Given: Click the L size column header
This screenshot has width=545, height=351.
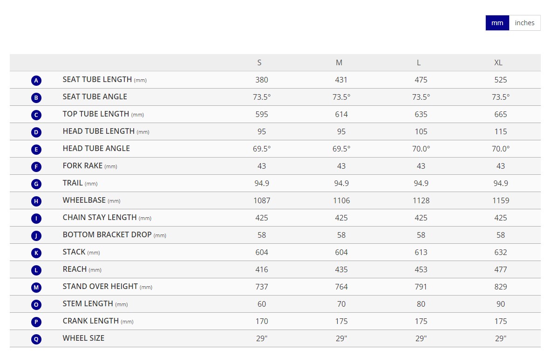Looking at the screenshot, I should 419,62.
